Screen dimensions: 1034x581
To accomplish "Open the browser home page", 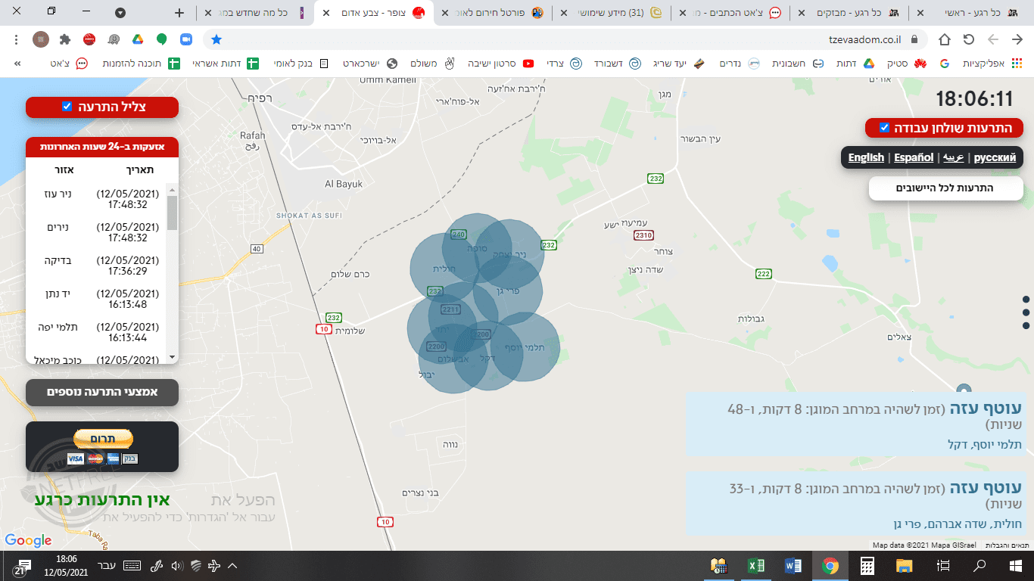I will point(945,39).
